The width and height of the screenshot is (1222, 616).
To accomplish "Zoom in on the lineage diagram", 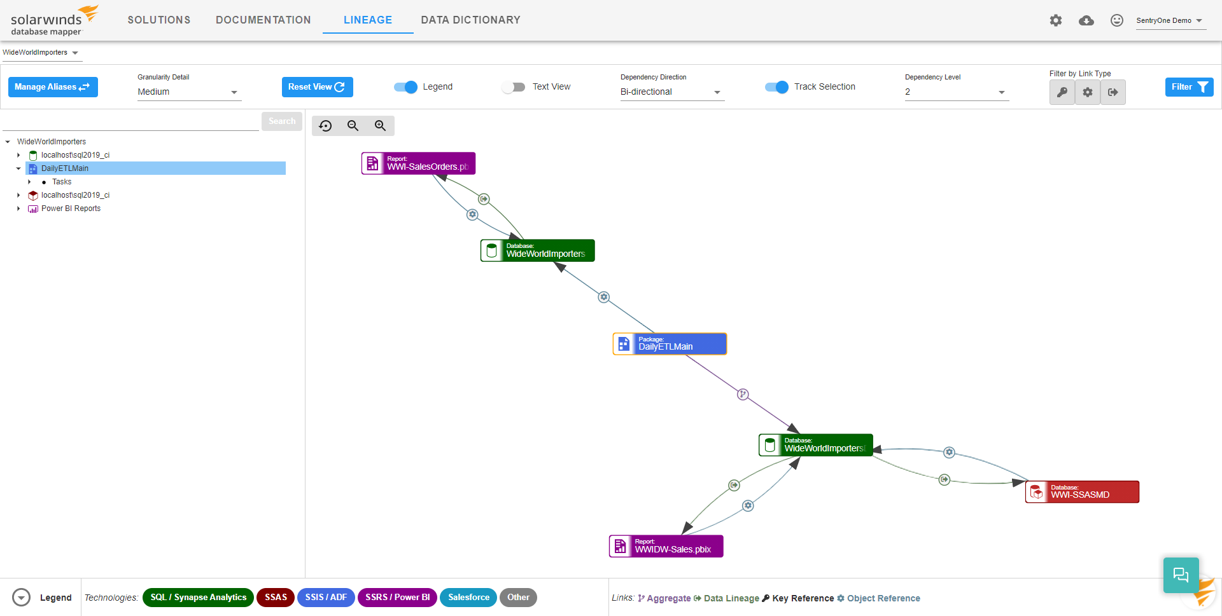I will [381, 126].
